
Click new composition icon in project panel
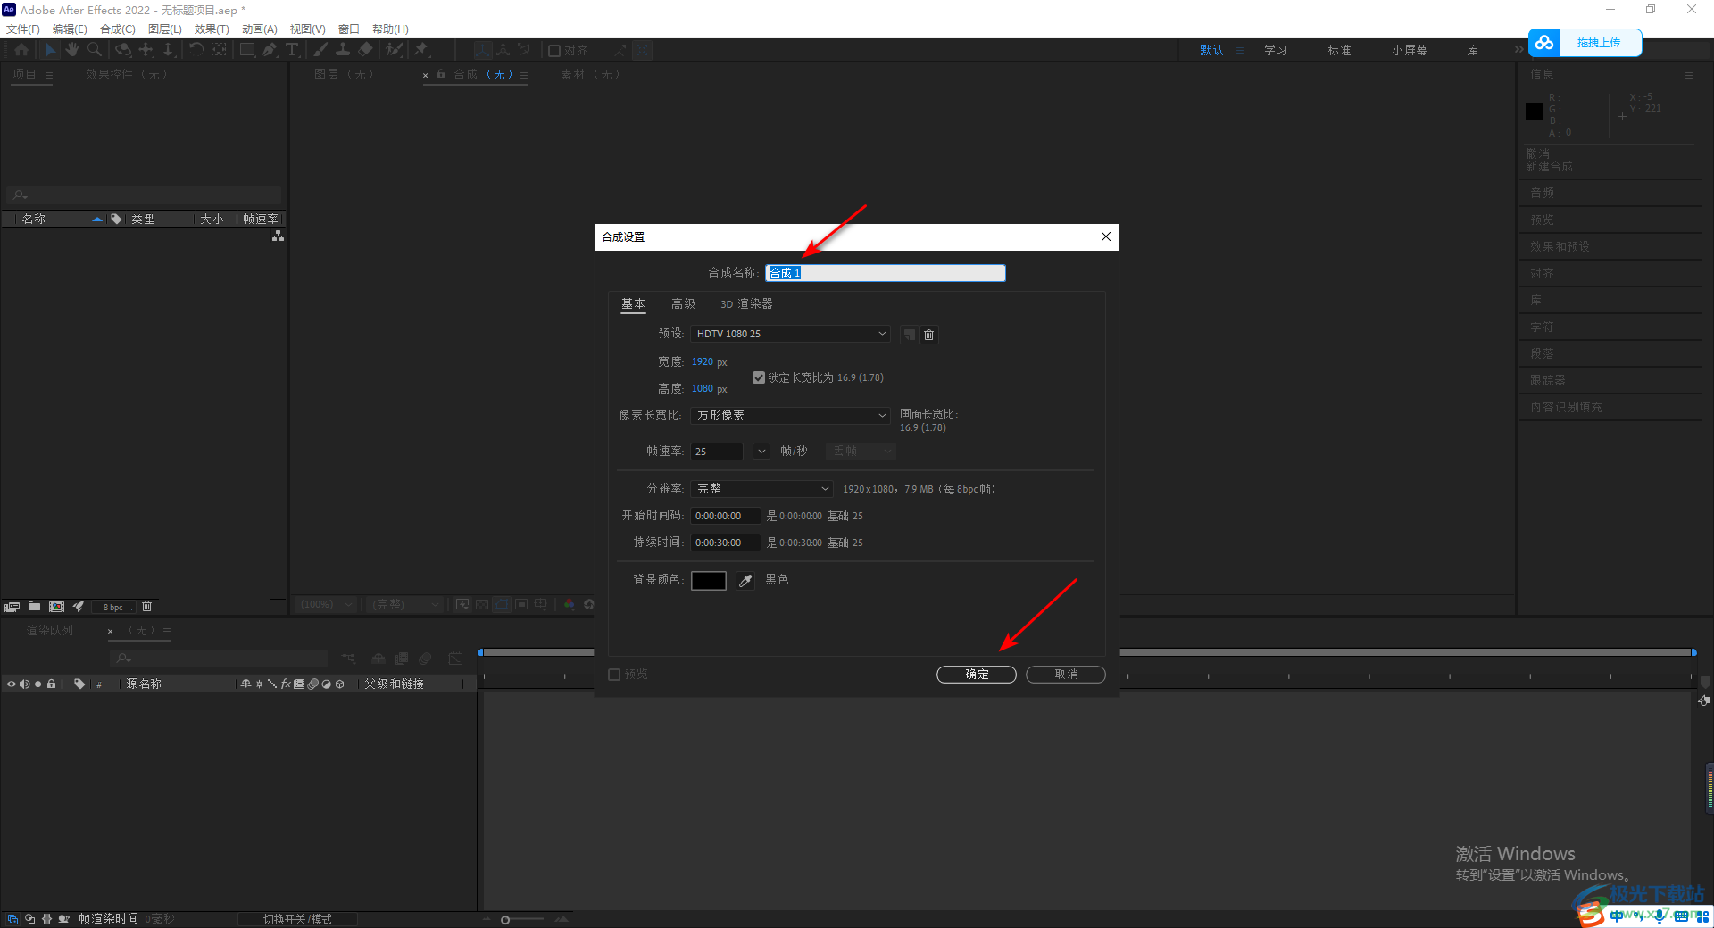[56, 607]
